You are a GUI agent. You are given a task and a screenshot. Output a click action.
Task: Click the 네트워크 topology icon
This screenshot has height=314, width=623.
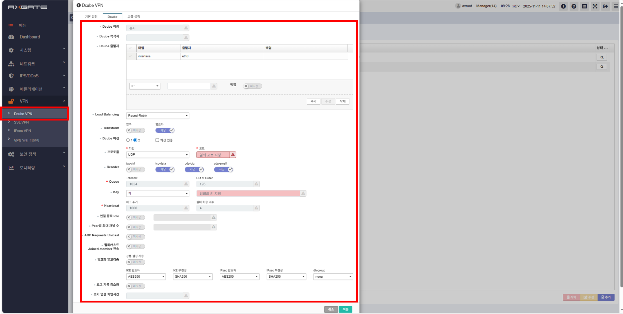pos(11,64)
